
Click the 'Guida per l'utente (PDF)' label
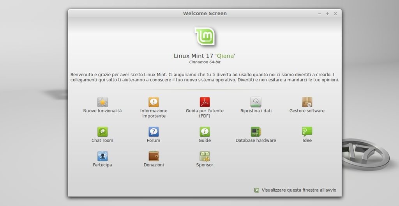[x=205, y=113]
